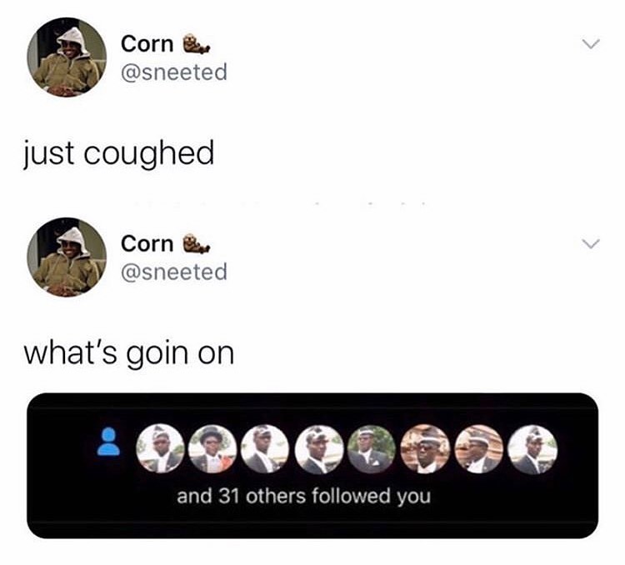
Task: Open the second follower avatar in the notification
Action: [212, 448]
